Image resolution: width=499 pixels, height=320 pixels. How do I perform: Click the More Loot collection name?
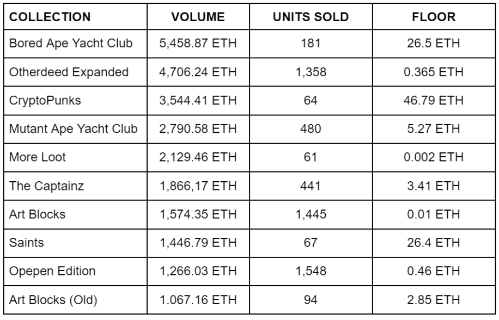(x=34, y=157)
